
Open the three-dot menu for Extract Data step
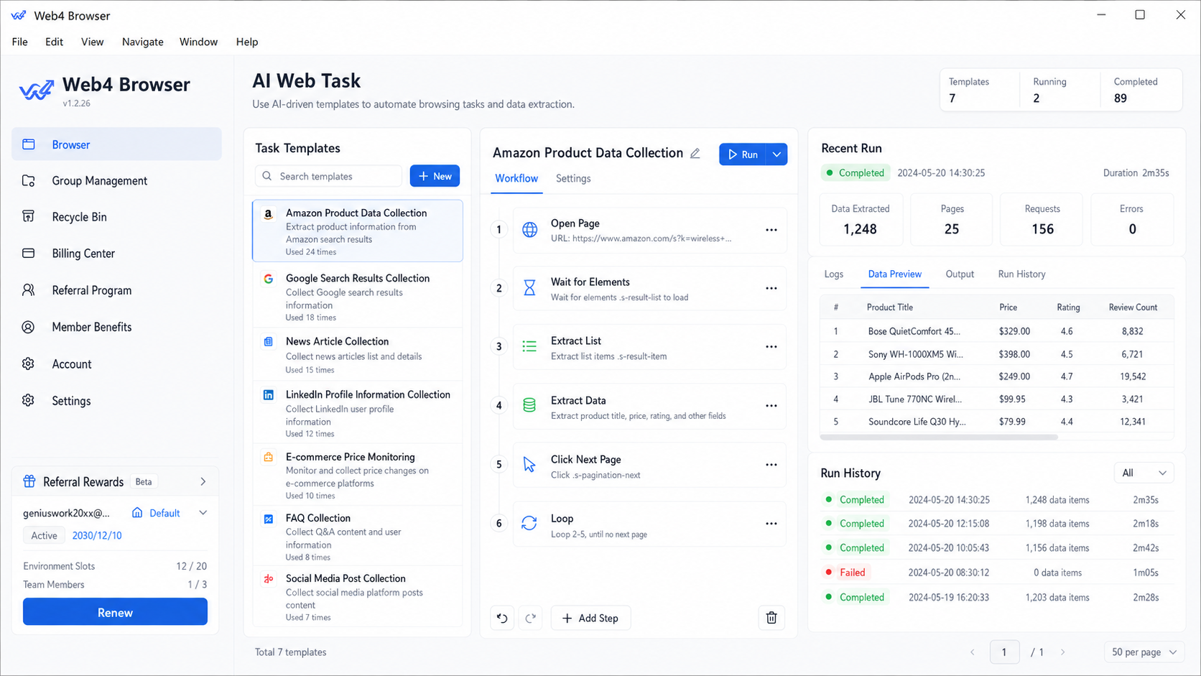(771, 406)
